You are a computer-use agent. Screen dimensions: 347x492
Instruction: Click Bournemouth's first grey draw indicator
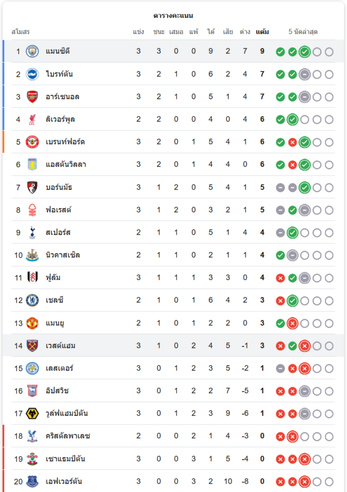click(280, 187)
